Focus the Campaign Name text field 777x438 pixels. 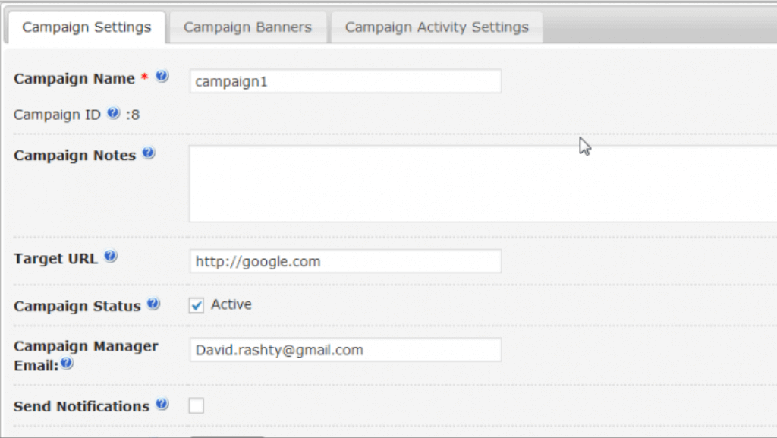tap(345, 81)
